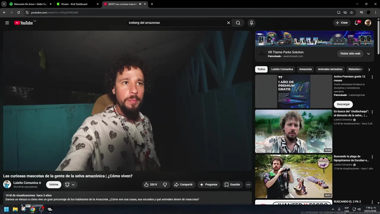View site information icon in address bar
The width and height of the screenshot is (380, 214).
[27, 12]
